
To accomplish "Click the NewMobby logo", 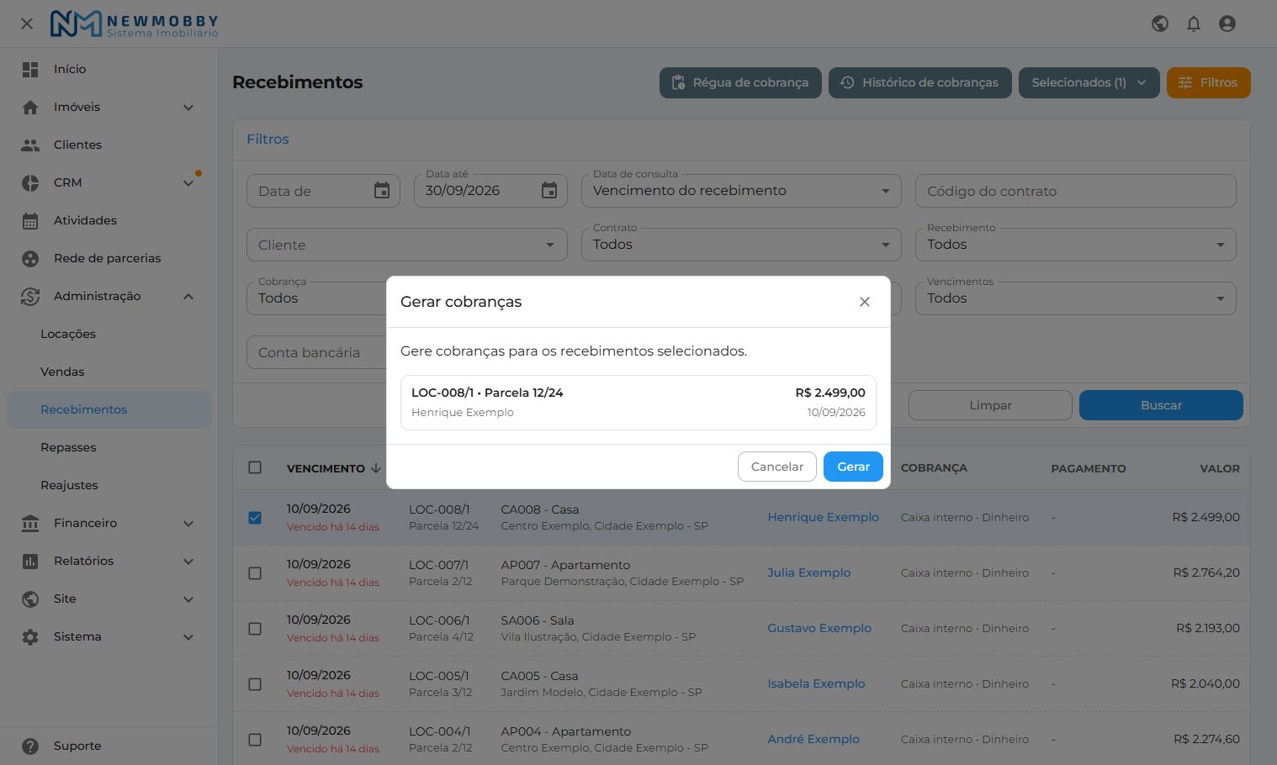I will 135,24.
